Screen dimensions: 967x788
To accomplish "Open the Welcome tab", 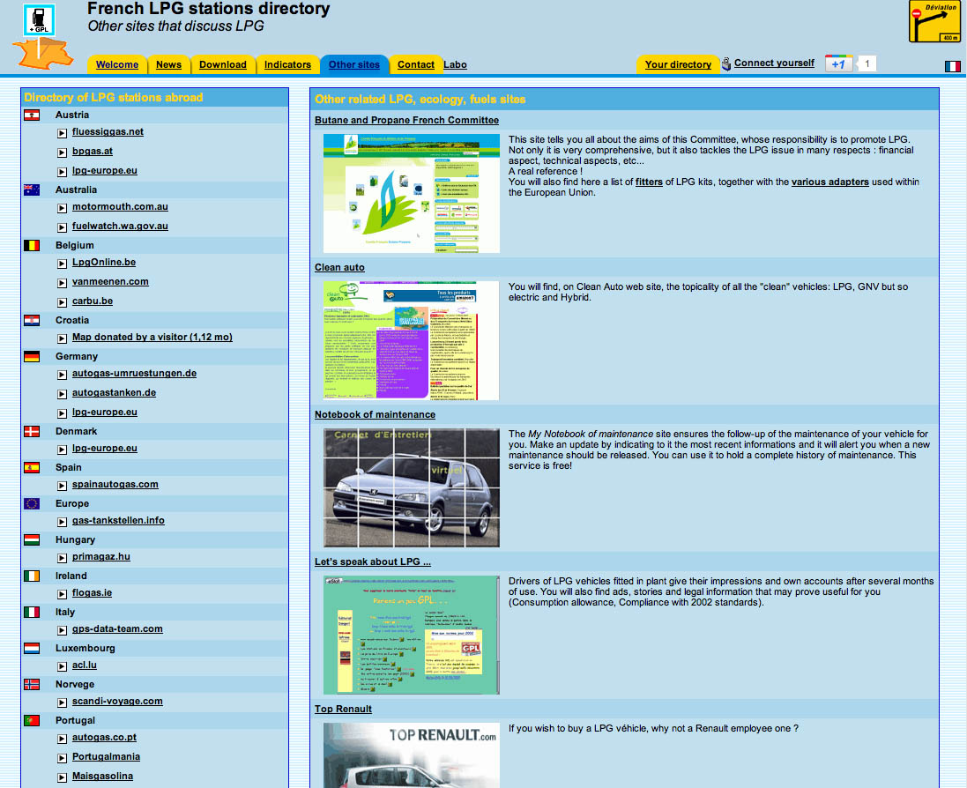I will (x=117, y=64).
